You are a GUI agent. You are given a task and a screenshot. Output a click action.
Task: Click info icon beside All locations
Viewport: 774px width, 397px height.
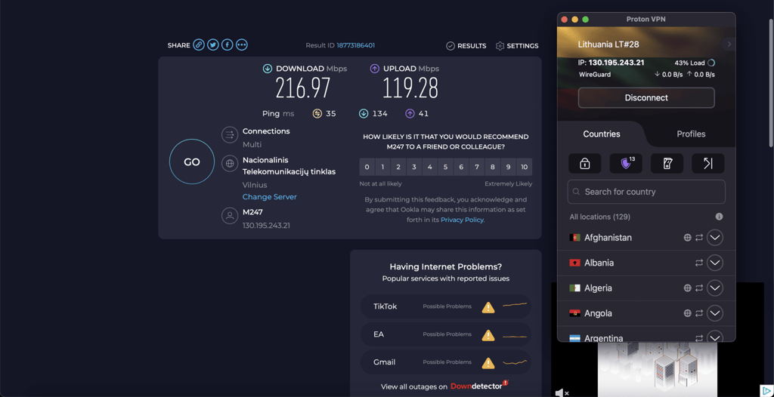(x=720, y=217)
